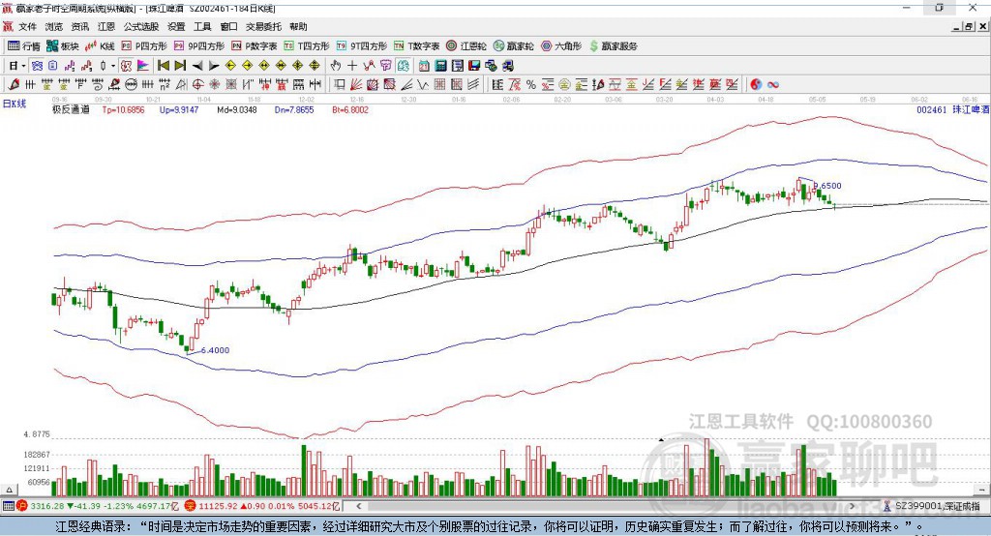The height and width of the screenshot is (536, 991).
Task: Click the Md=9.0348 value
Action: click(x=237, y=109)
